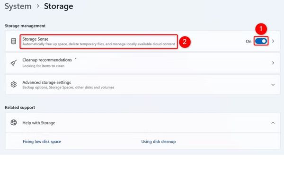The height and width of the screenshot is (189, 284).
Task: Select the Storage Sense title text
Action: [x=35, y=39]
